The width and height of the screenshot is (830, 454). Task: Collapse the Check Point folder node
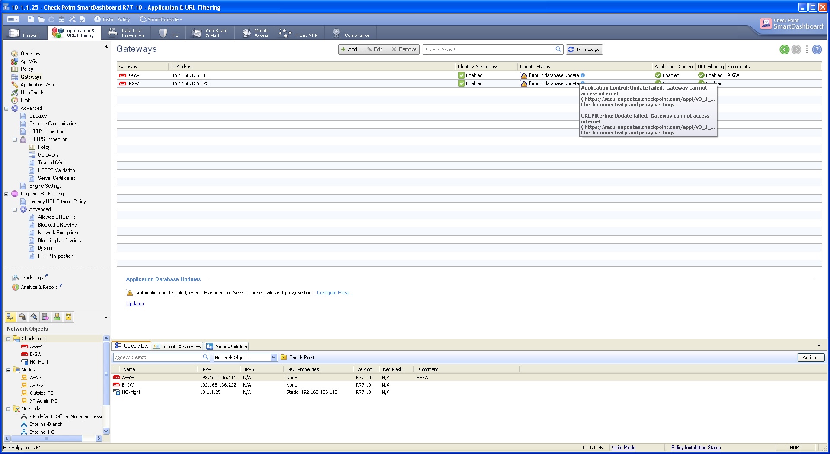click(x=8, y=339)
